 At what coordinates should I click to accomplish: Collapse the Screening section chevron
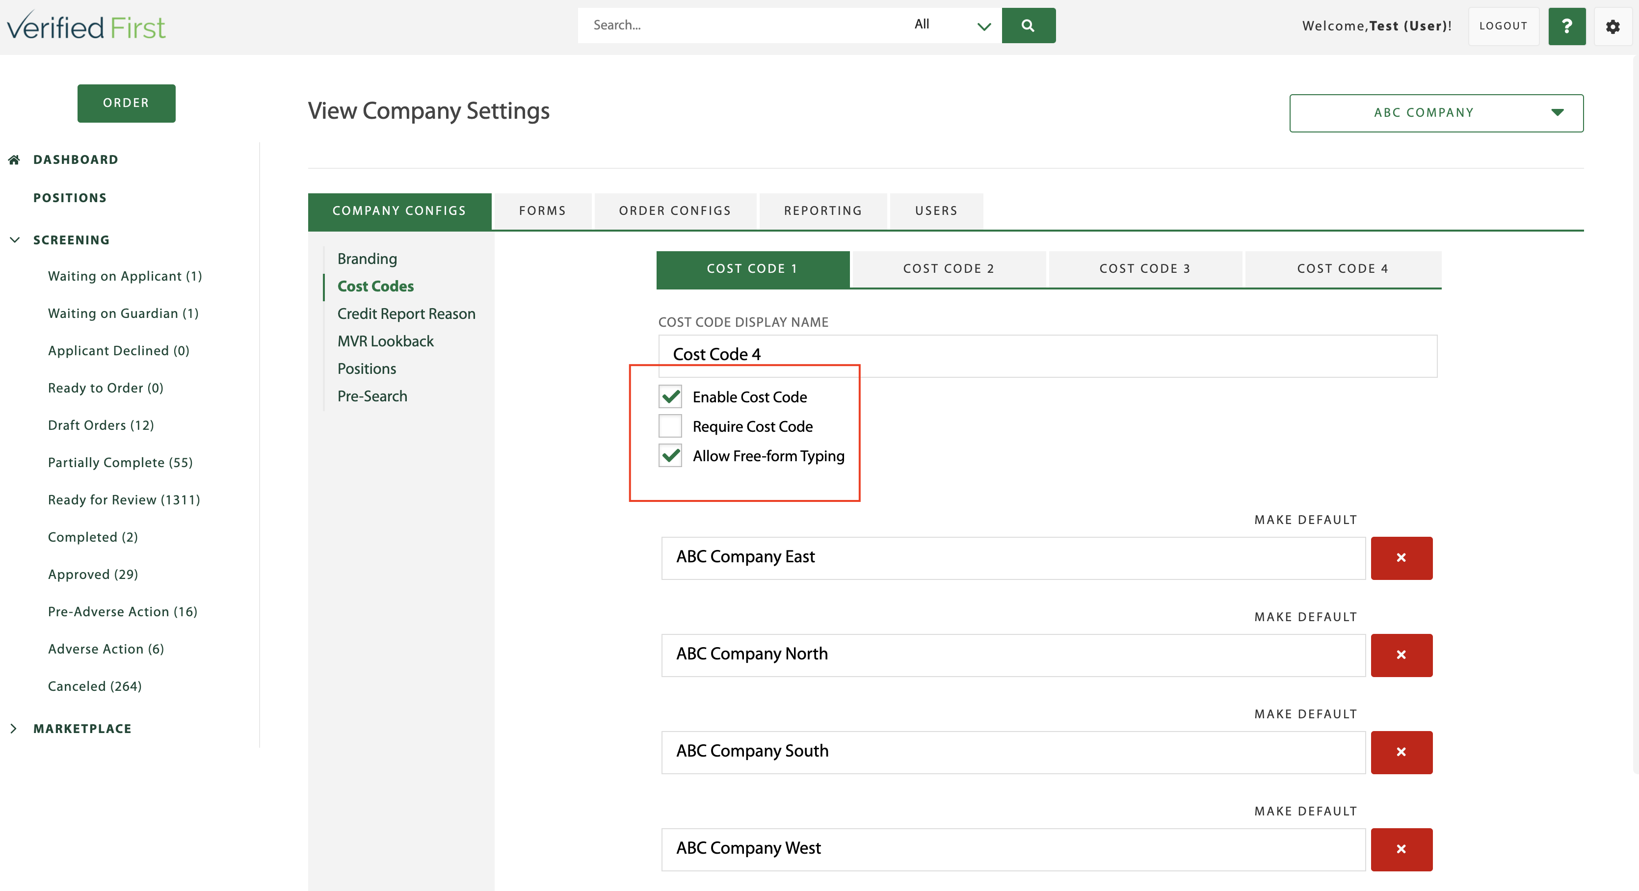click(x=15, y=240)
